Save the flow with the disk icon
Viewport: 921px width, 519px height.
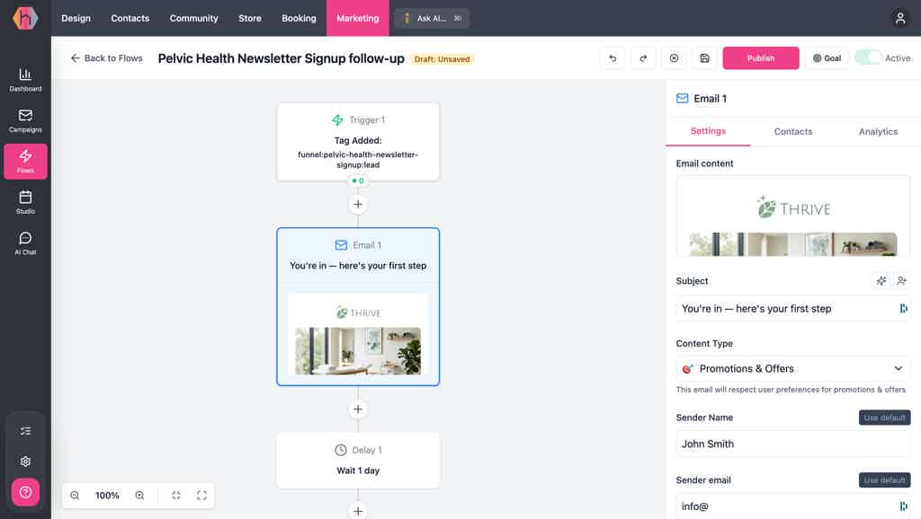(x=705, y=58)
